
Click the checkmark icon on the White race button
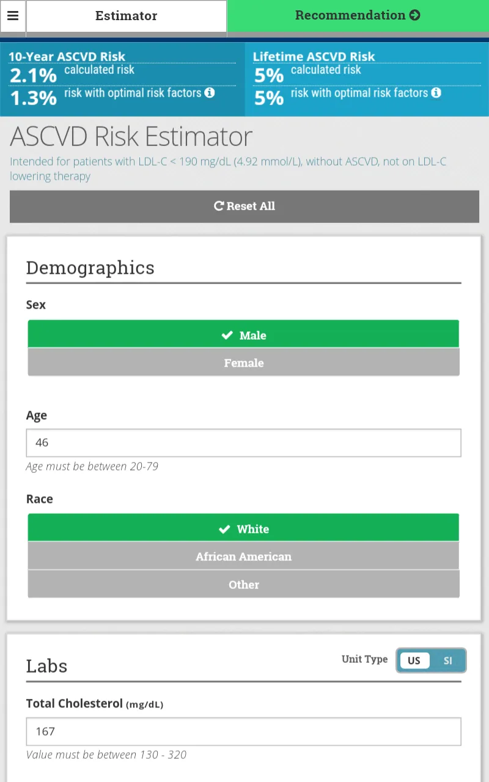tap(225, 528)
